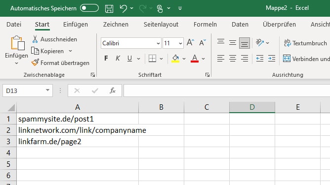Viewport: 330px width, 185px height.
Task: Open the borders dropdown arrow
Action: [x=161, y=59]
